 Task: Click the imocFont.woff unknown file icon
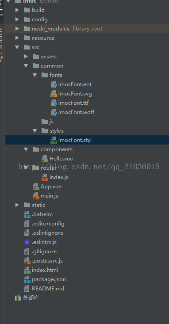coord(54,112)
